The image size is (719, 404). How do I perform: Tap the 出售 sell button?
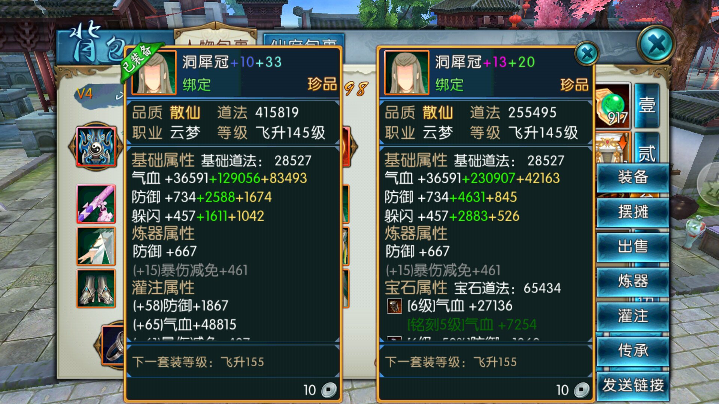pos(633,247)
